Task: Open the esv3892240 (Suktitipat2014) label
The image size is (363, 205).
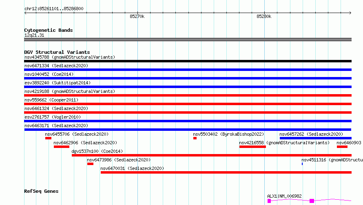Action: tap(58, 83)
